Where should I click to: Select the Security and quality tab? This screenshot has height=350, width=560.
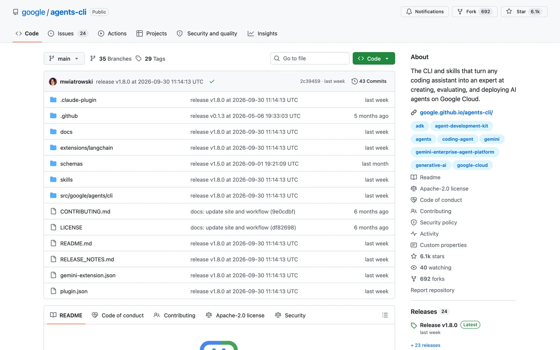tap(207, 34)
